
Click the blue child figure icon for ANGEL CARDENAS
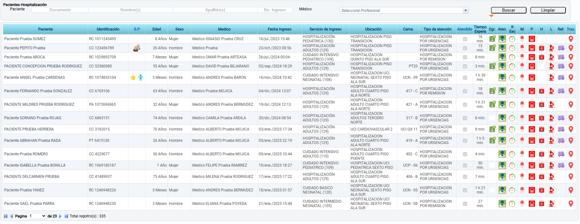click(141, 77)
